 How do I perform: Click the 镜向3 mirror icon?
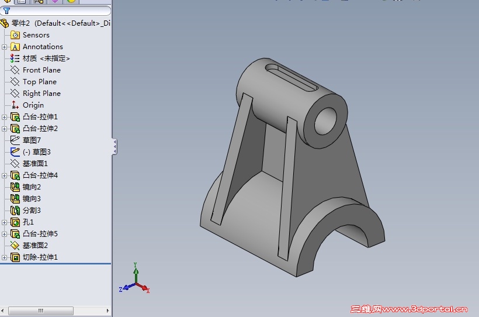(15, 199)
